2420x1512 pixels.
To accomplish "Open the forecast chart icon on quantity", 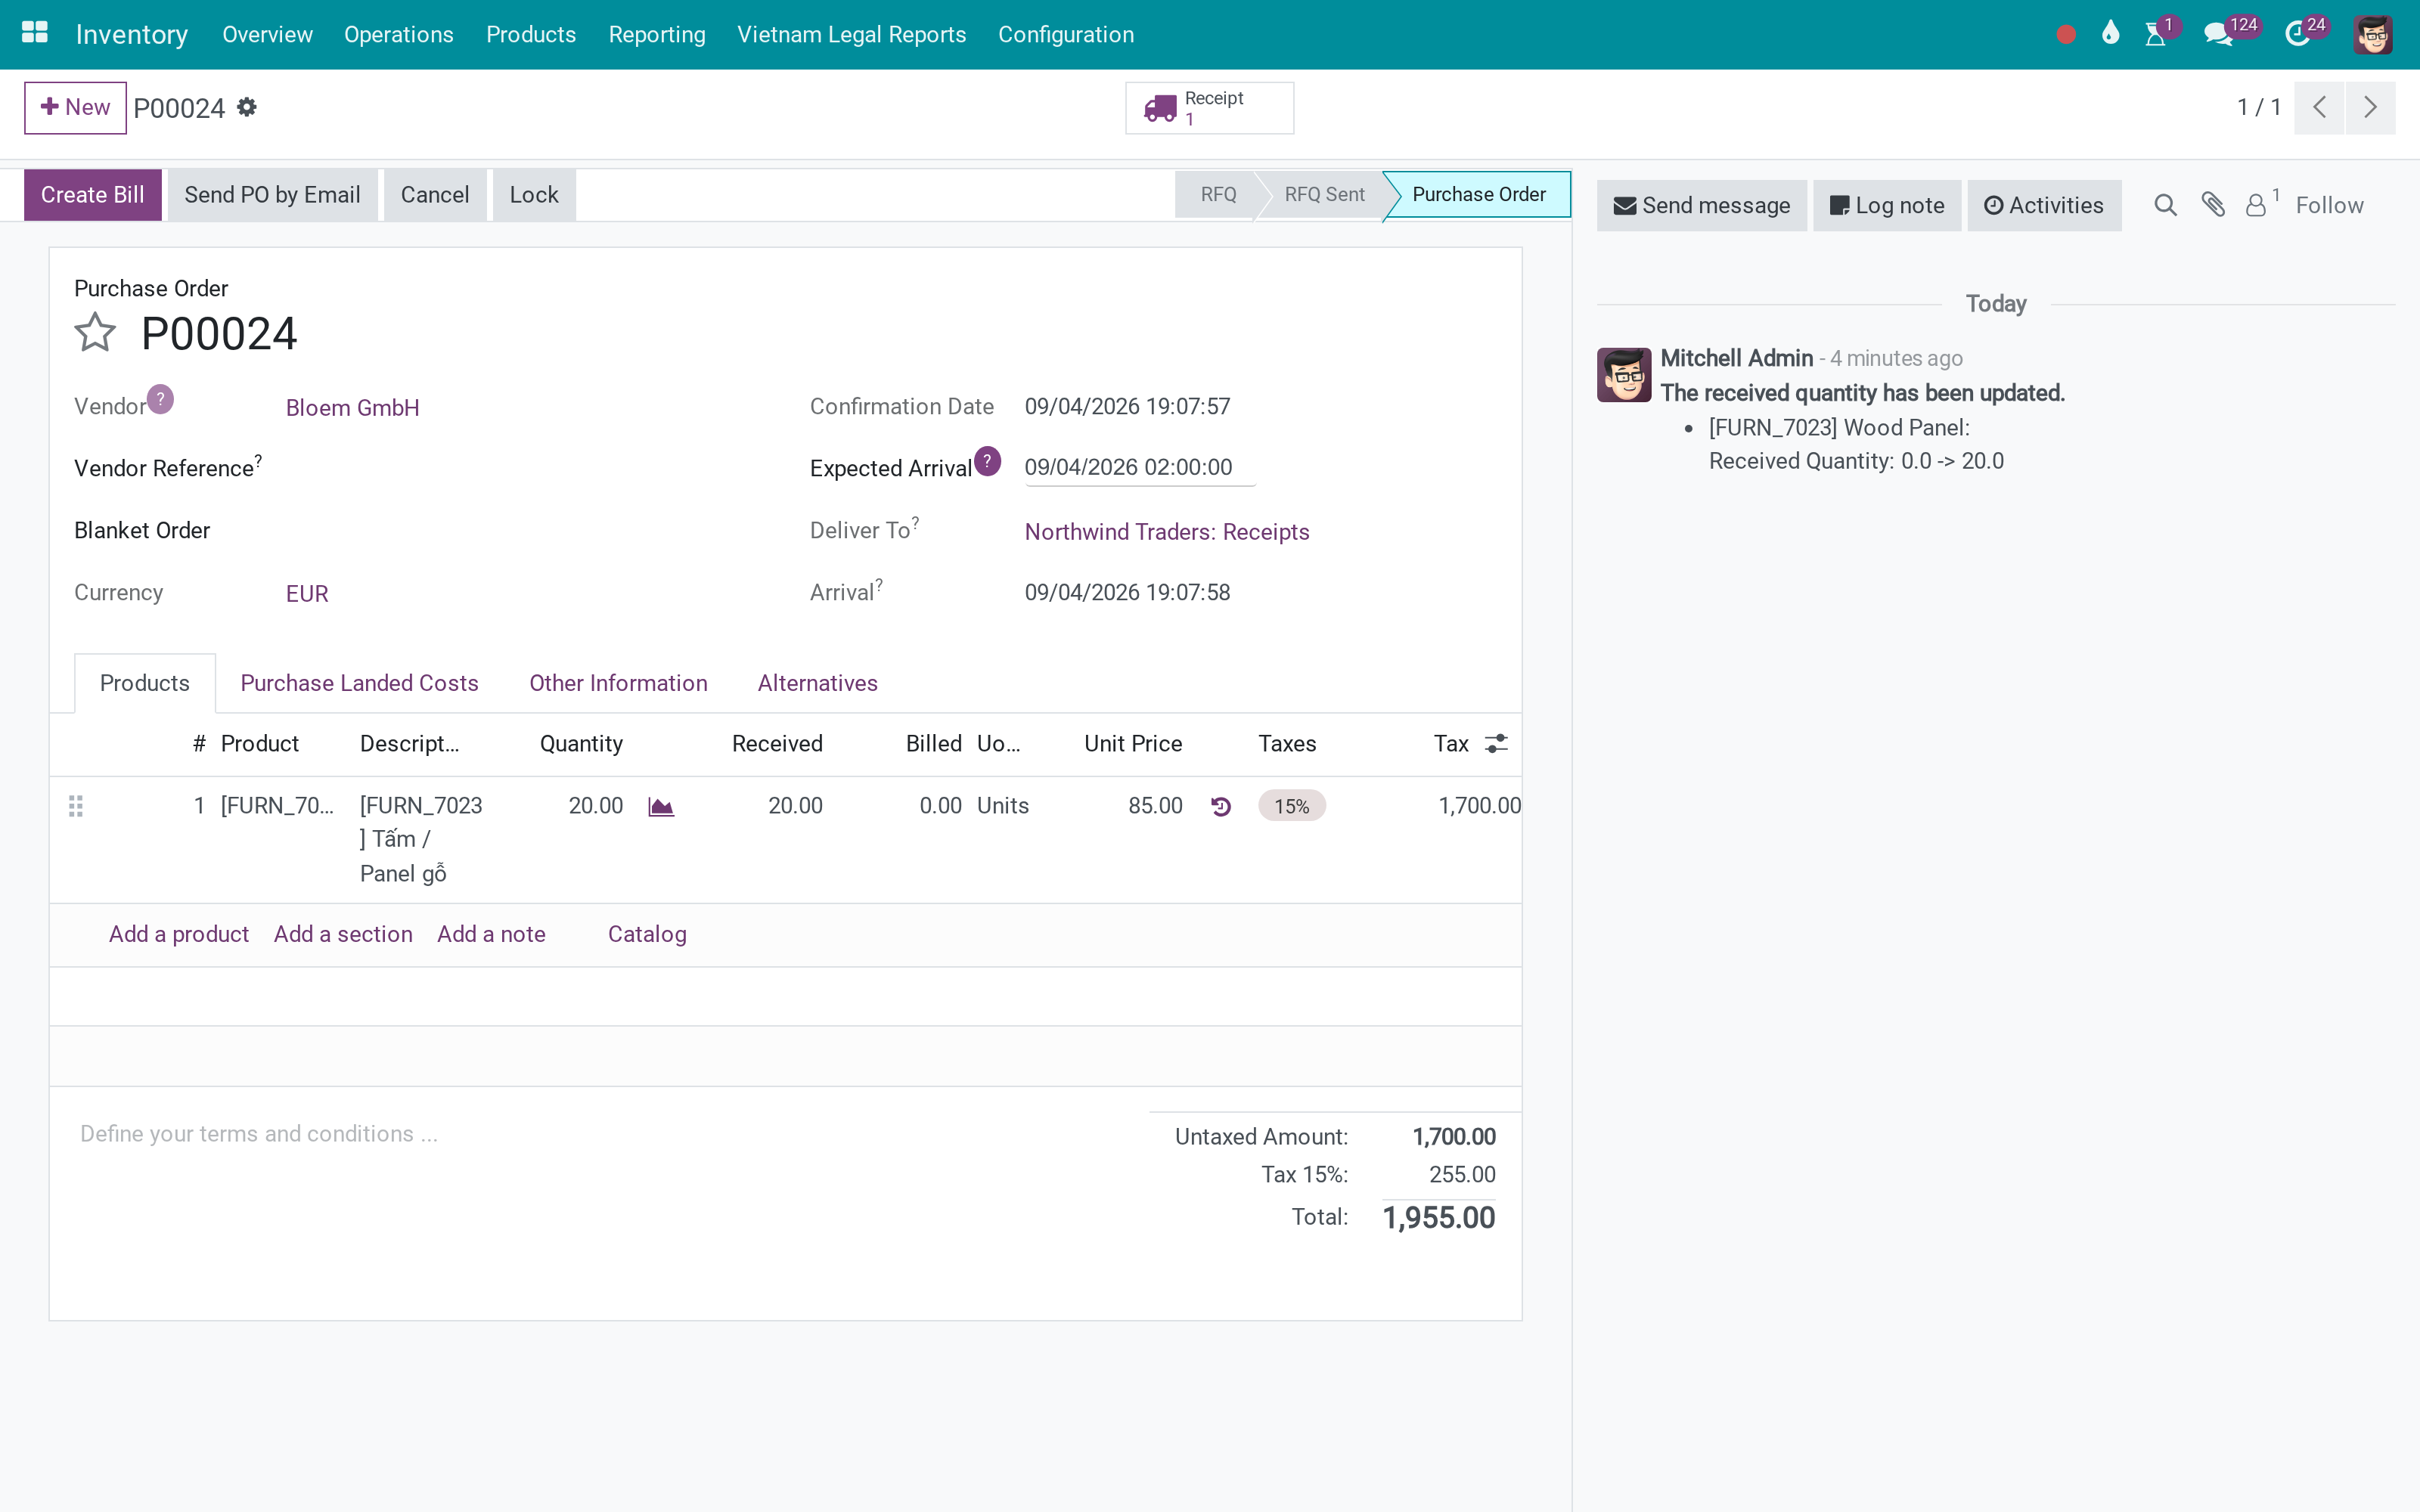I will [661, 806].
